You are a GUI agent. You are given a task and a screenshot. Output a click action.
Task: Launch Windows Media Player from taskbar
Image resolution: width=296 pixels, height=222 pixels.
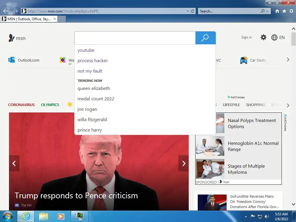click(61, 216)
